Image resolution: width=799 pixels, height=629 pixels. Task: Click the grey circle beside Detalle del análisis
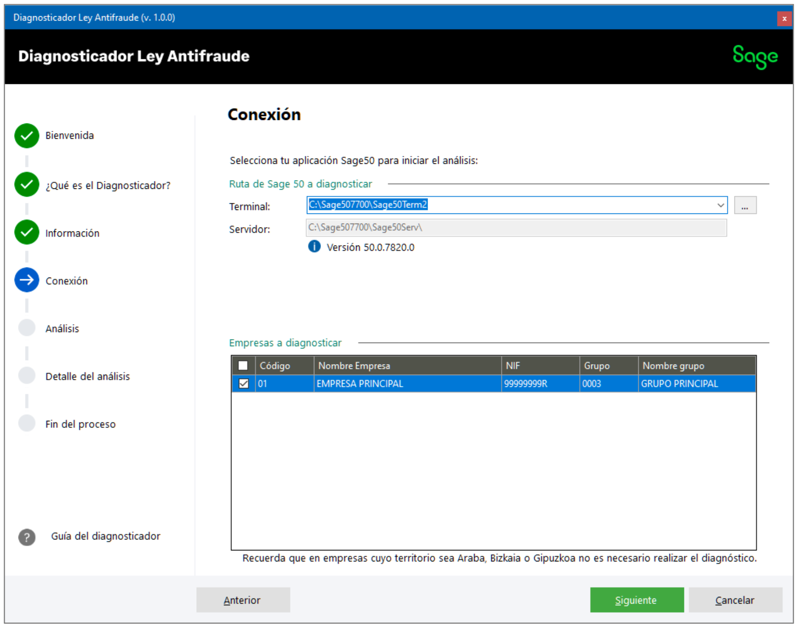pos(27,376)
